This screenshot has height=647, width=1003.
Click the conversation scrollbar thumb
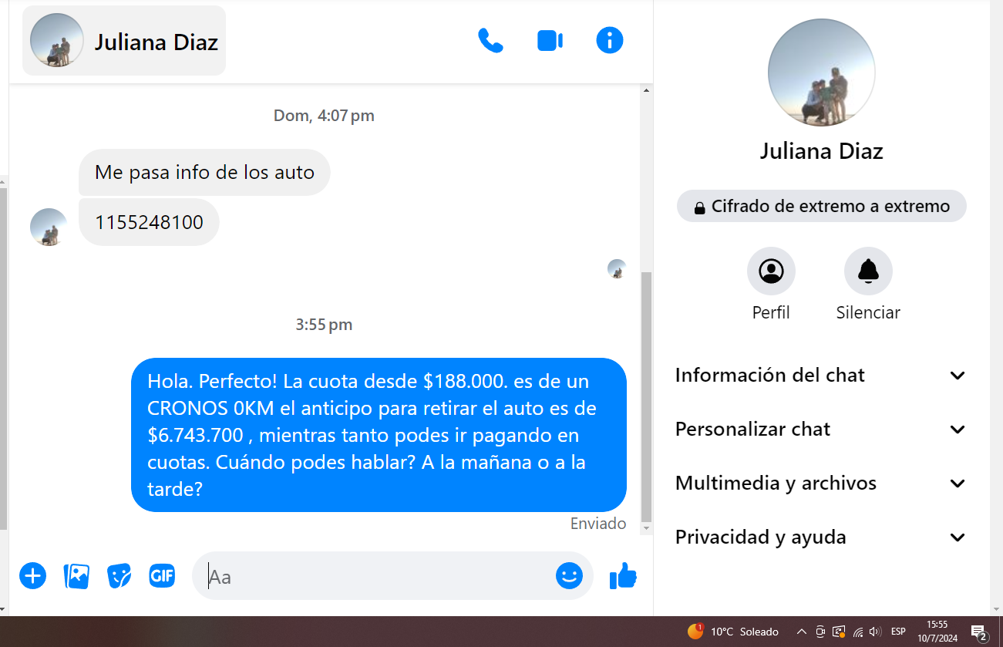click(x=646, y=396)
